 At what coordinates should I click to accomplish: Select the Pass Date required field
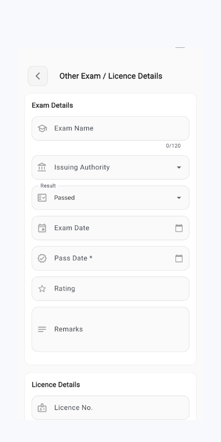pyautogui.click(x=110, y=258)
